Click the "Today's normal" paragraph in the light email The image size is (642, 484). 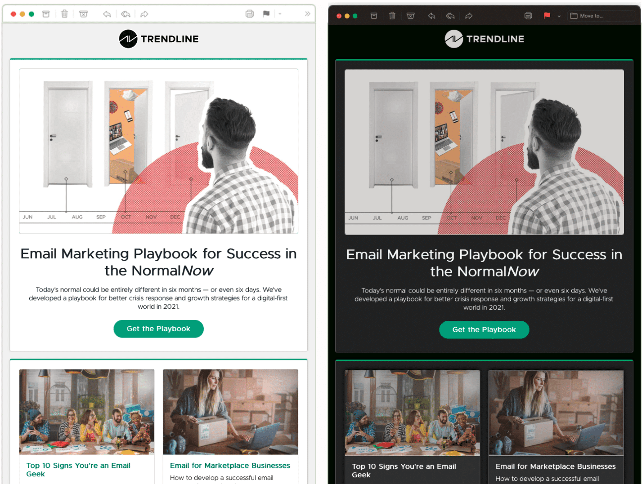coord(158,298)
